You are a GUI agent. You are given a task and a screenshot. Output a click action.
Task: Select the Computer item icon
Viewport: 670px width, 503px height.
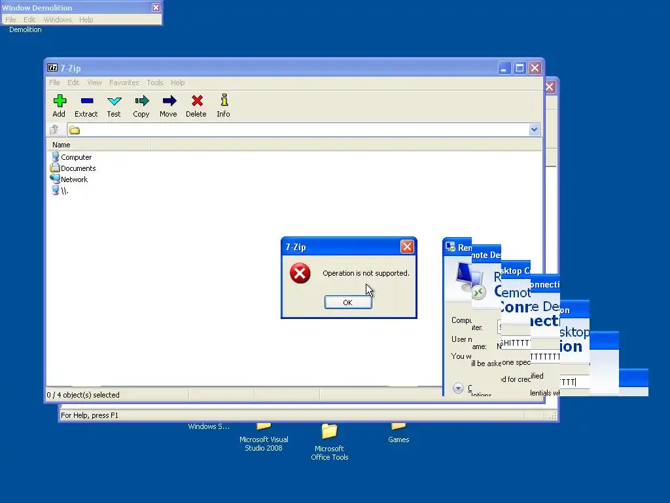tap(55, 157)
